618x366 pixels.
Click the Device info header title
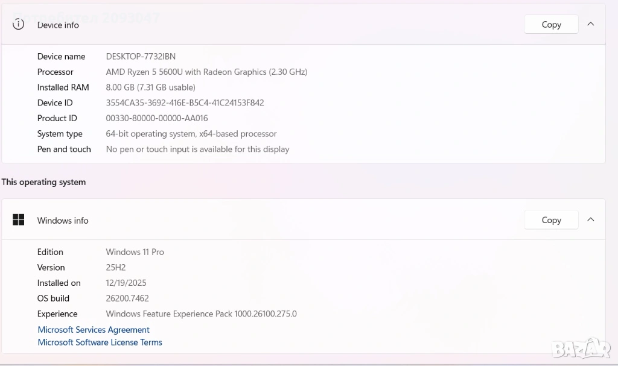pyautogui.click(x=58, y=25)
